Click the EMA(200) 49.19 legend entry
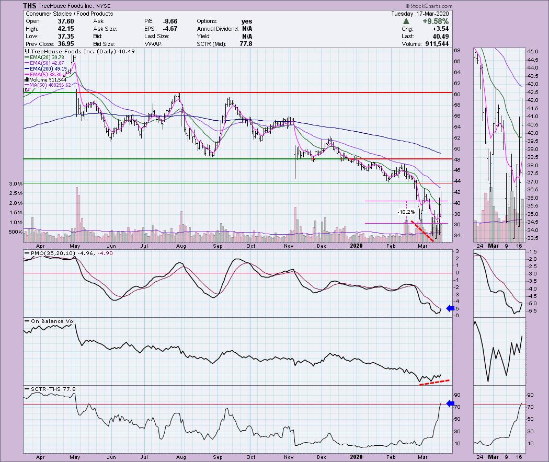Screen dimensions: 549x462 pyautogui.click(x=48, y=68)
